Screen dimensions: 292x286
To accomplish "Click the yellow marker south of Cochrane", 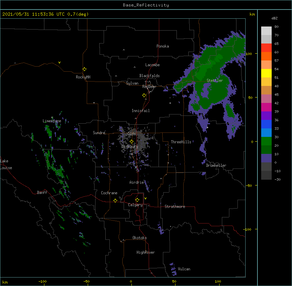I will (x=116, y=200).
